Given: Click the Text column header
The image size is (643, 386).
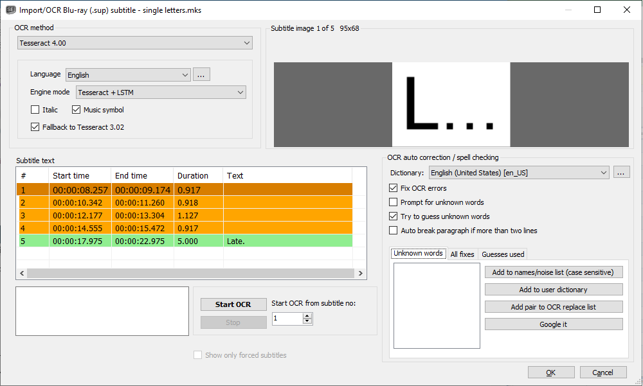Looking at the screenshot, I should click(287, 175).
